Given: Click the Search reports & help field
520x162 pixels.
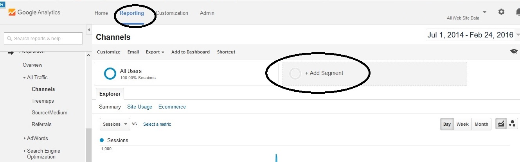Looking at the screenshot, I should click(43, 38).
